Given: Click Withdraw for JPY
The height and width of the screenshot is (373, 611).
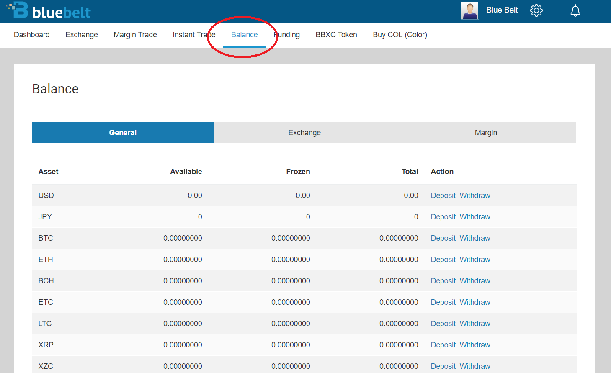Looking at the screenshot, I should [475, 217].
